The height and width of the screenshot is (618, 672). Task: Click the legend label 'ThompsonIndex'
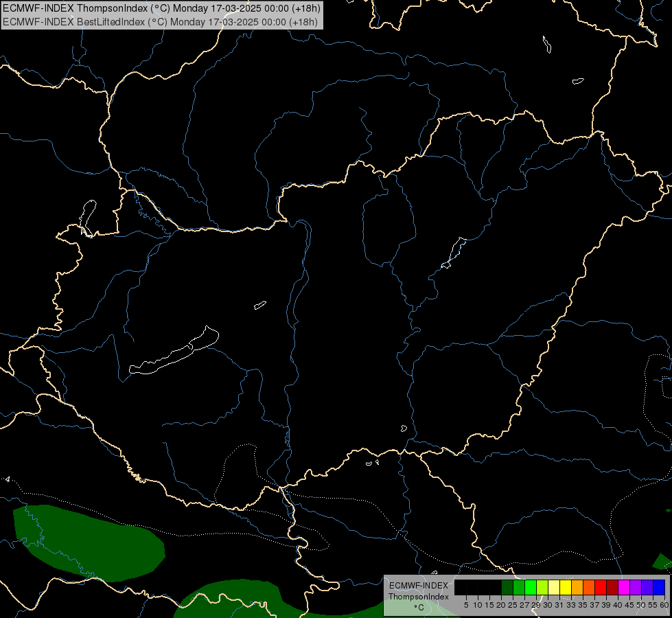coord(418,597)
